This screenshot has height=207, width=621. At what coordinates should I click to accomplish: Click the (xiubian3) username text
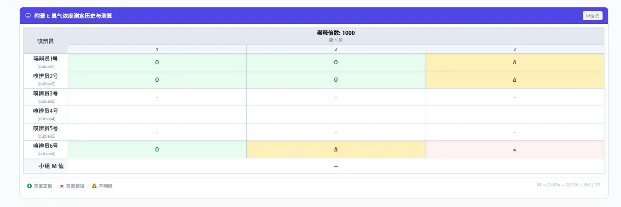tap(46, 101)
